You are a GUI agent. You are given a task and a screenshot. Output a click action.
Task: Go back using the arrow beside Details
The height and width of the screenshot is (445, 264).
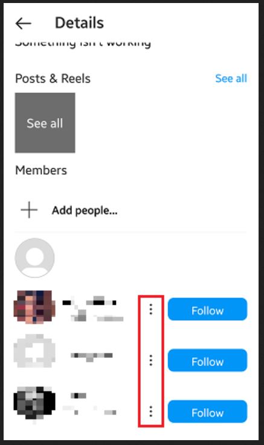point(23,24)
